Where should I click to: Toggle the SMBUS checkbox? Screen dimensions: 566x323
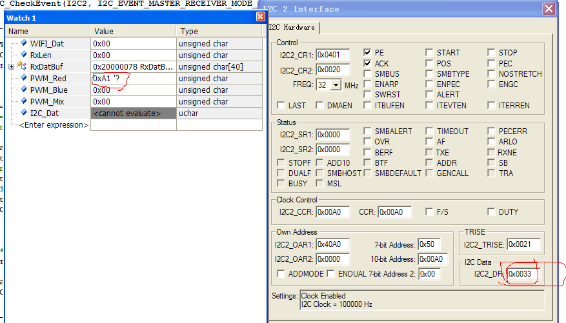tap(367, 74)
